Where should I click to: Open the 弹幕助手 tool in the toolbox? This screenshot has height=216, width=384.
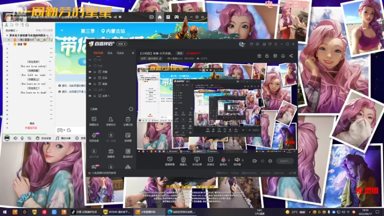pos(94,121)
